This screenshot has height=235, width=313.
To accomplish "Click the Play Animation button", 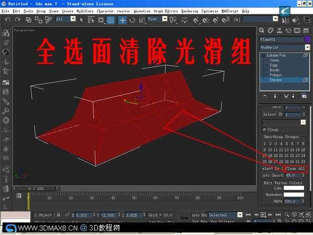I will [x=263, y=214].
